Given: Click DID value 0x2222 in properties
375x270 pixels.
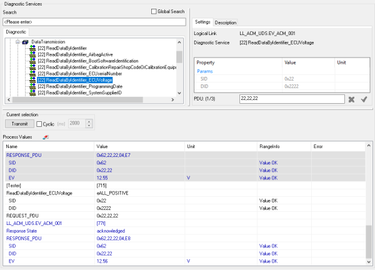Looking at the screenshot, I should [x=291, y=86].
